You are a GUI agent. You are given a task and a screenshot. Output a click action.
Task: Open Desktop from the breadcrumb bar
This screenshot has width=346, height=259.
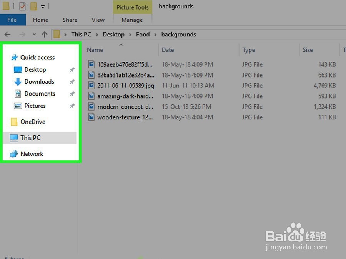(113, 34)
